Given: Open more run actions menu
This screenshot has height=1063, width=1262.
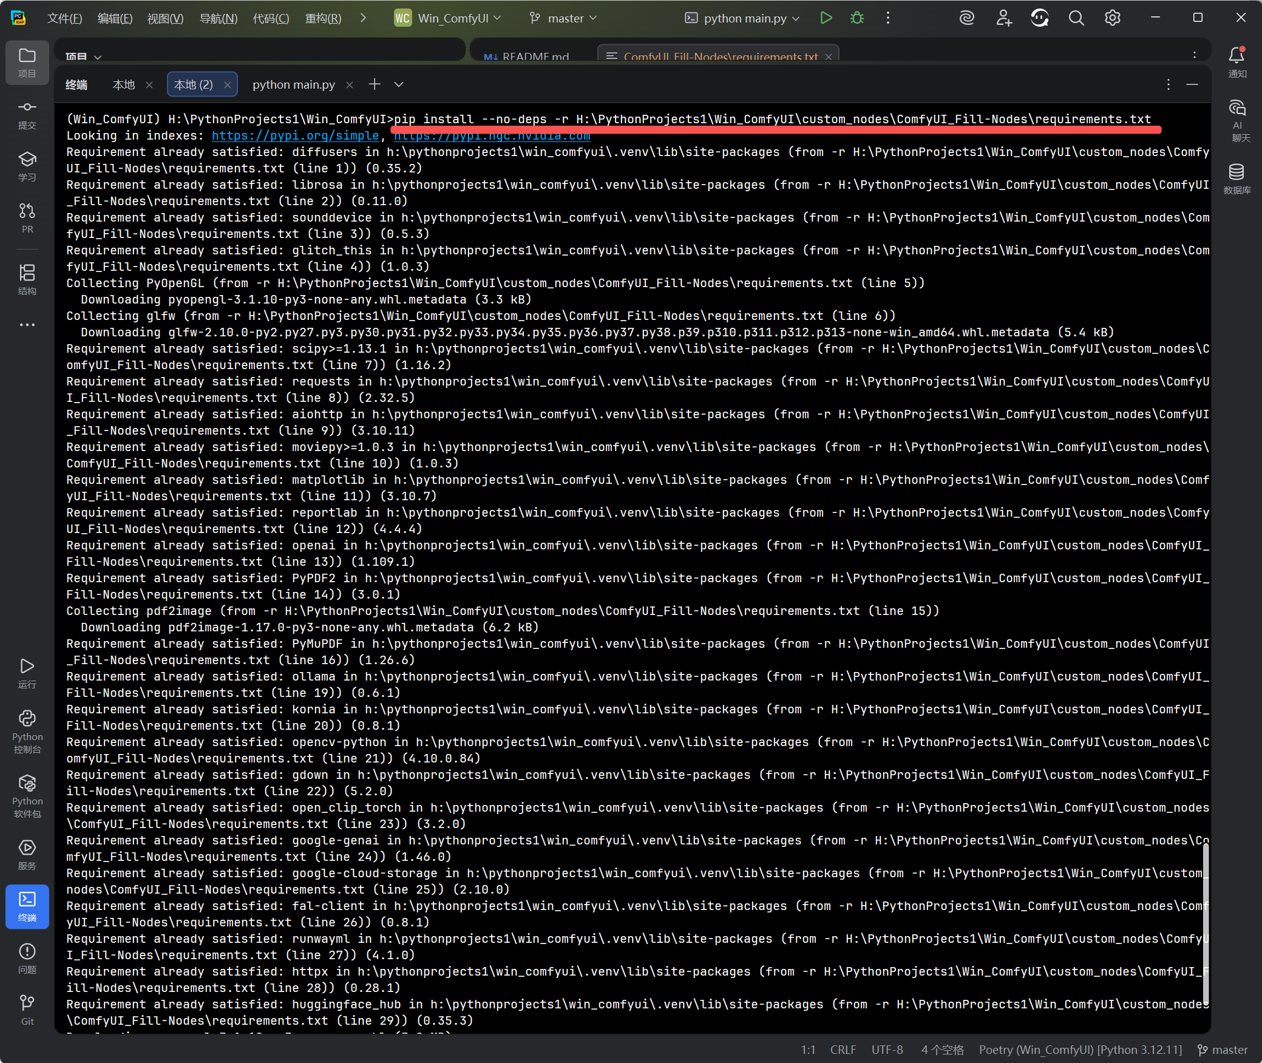Looking at the screenshot, I should pyautogui.click(x=888, y=18).
